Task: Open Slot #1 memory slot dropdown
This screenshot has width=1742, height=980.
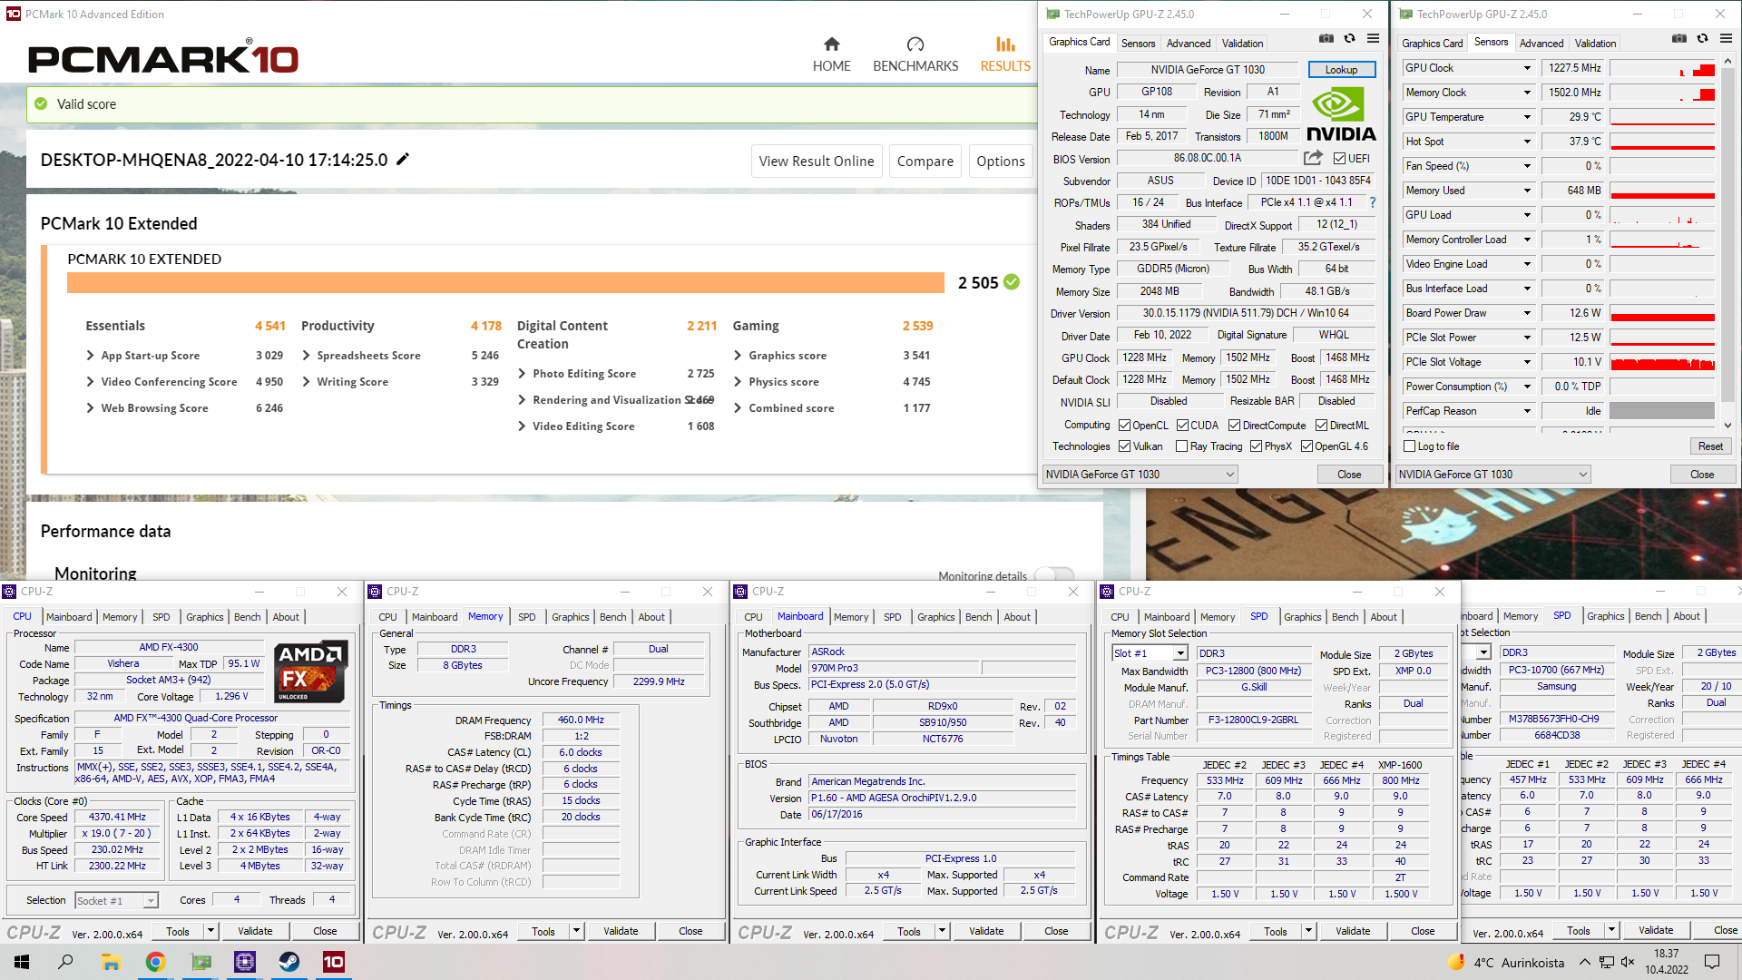Action: (x=1150, y=653)
